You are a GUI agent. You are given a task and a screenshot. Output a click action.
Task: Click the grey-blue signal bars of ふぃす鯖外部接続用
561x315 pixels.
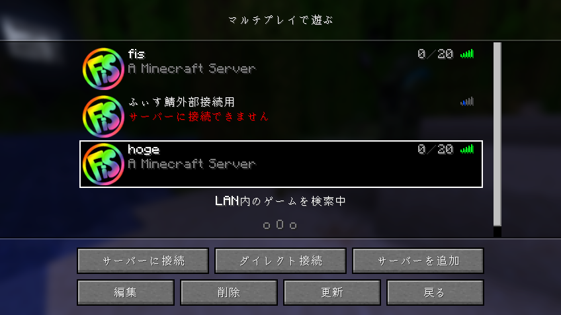(467, 101)
